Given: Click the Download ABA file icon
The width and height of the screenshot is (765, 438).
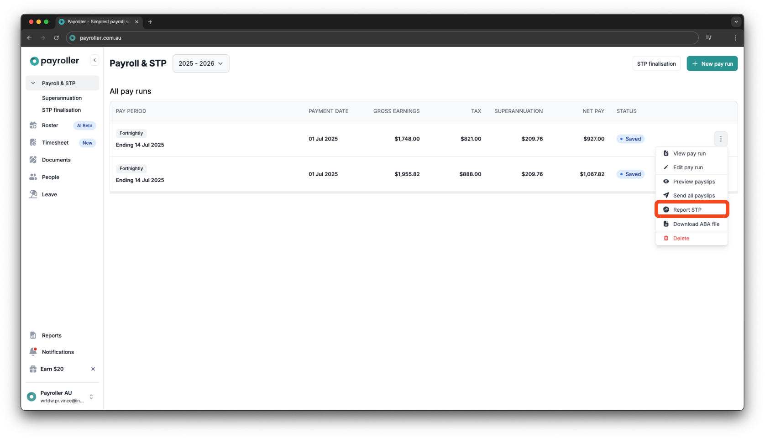Looking at the screenshot, I should [x=666, y=224].
